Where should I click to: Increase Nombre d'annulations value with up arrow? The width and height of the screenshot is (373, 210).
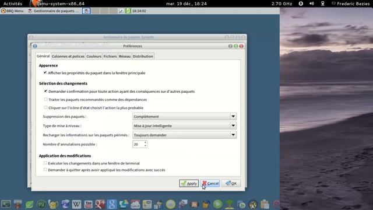145,142
